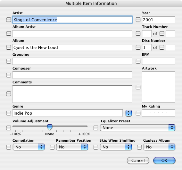
Task: Click into the Album Artist field
Action: [72, 33]
